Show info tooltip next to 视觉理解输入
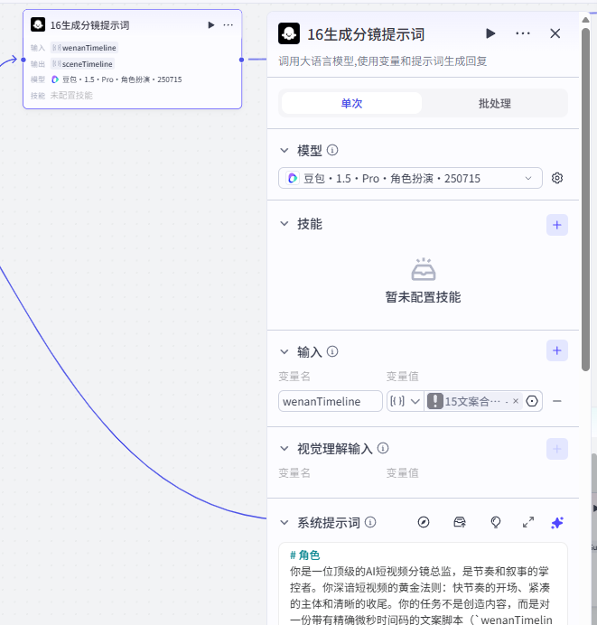The height and width of the screenshot is (625, 597). click(383, 448)
